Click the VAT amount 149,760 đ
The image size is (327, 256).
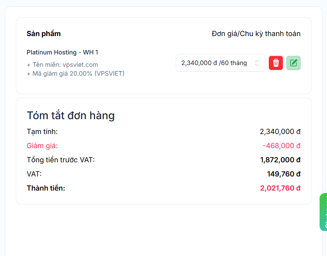284,174
